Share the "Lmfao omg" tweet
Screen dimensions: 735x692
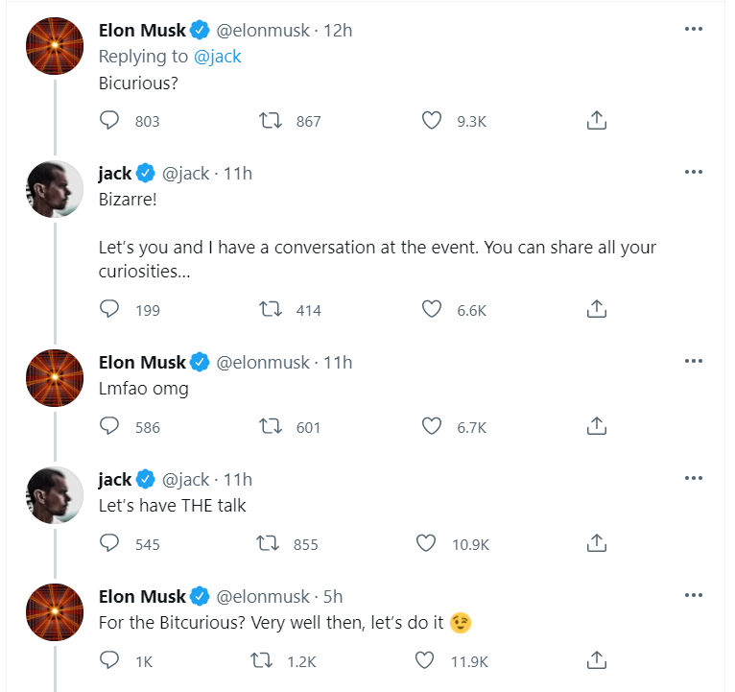596,426
